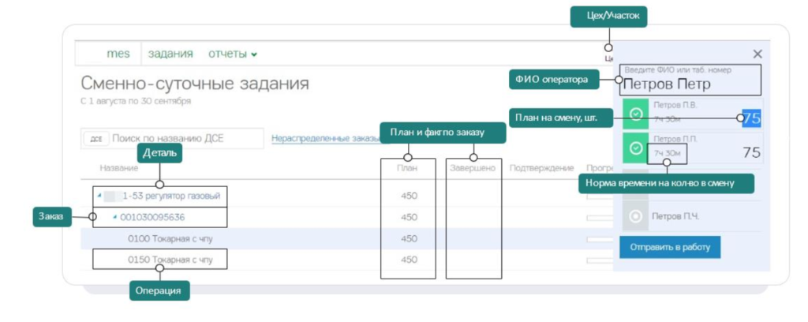This screenshot has width=808, height=322.
Task: Open the задания menu item
Action: pyautogui.click(x=170, y=54)
